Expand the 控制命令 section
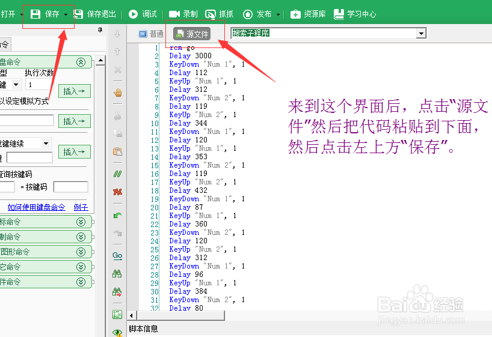 pos(81,237)
